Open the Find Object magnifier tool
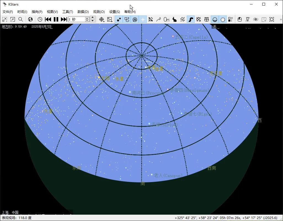This screenshot has height=221, width=283. point(21,19)
